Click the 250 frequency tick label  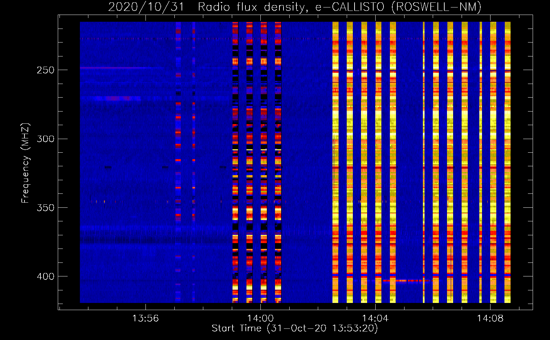pos(46,70)
